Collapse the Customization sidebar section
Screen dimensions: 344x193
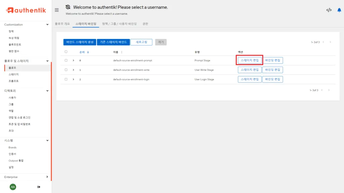47,24
